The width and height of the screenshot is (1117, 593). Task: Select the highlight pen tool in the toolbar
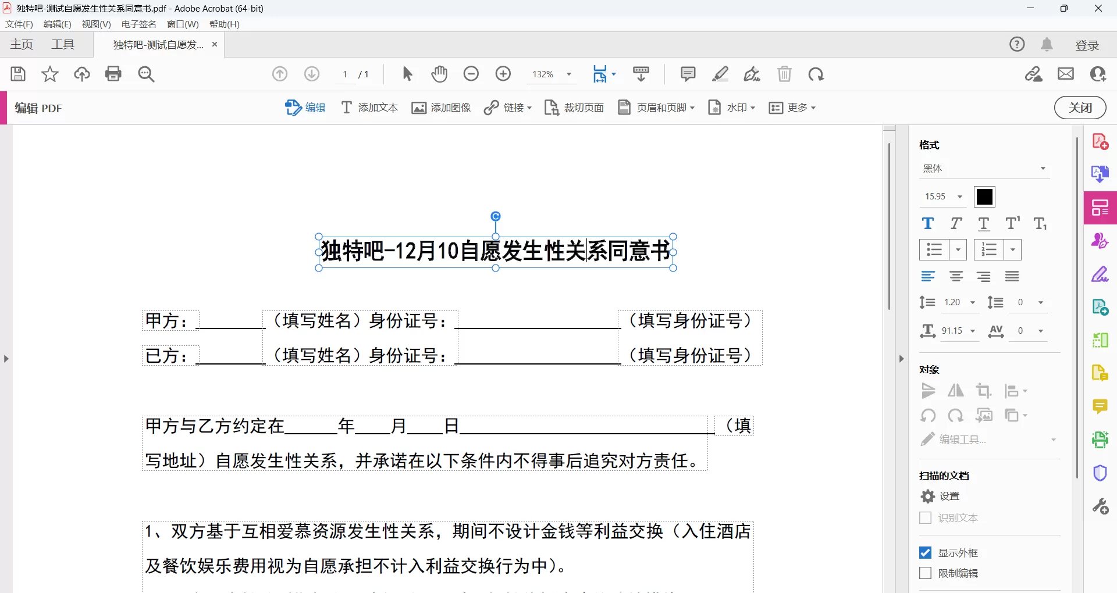(x=721, y=74)
